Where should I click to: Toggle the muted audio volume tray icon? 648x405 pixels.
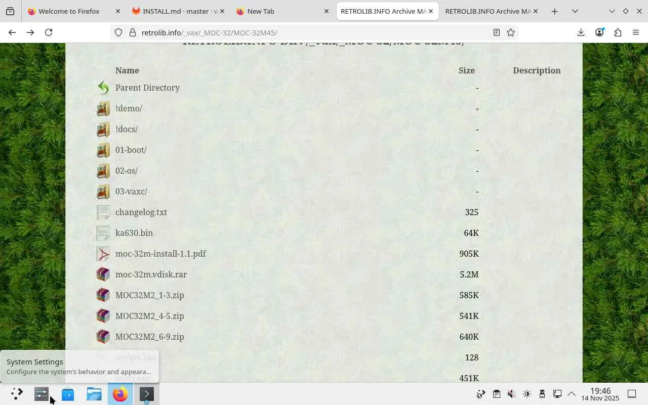click(512, 394)
